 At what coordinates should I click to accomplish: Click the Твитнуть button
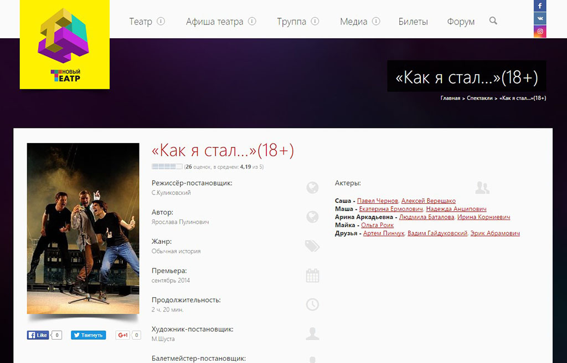pos(88,335)
